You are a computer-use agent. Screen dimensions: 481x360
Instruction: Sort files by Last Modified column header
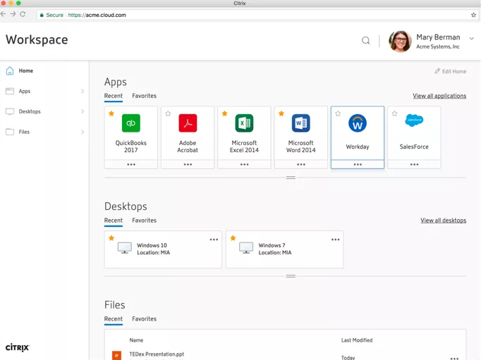(x=357, y=340)
